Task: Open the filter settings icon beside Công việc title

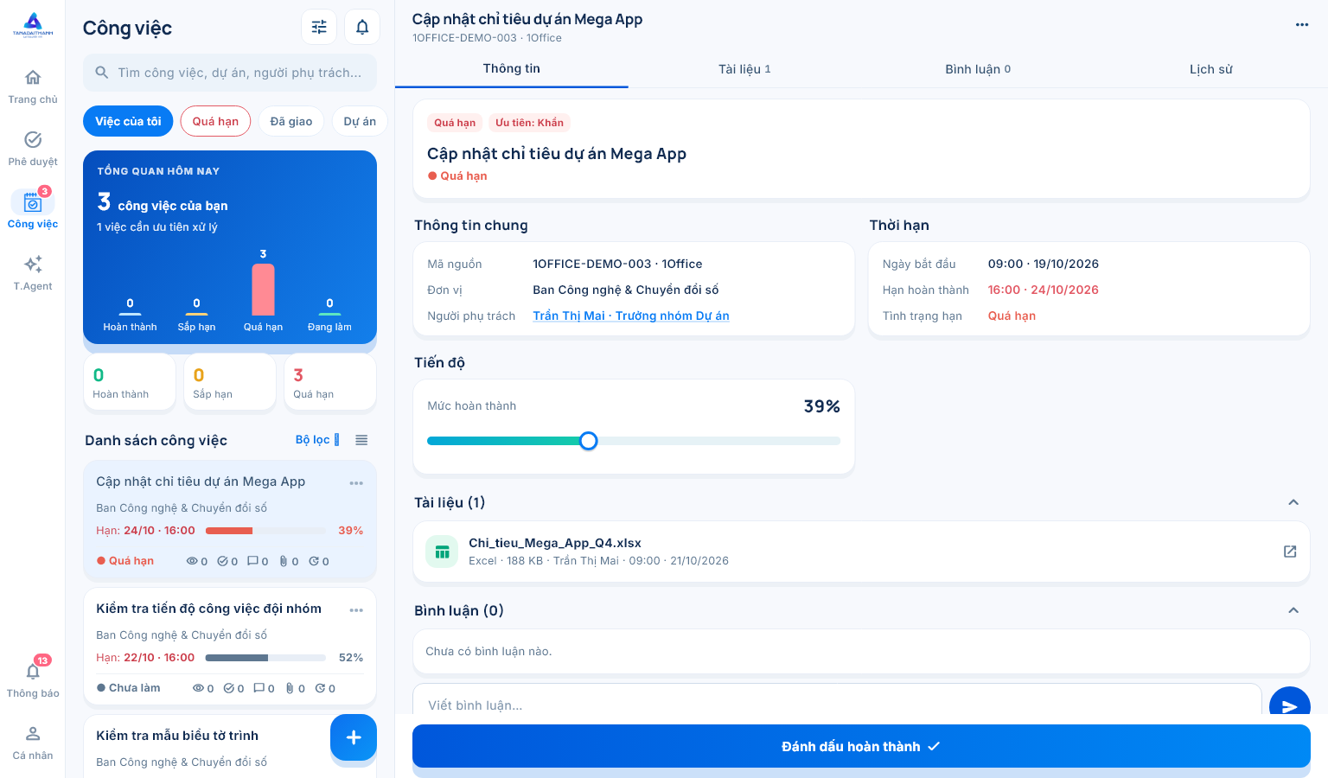Action: pos(319,27)
